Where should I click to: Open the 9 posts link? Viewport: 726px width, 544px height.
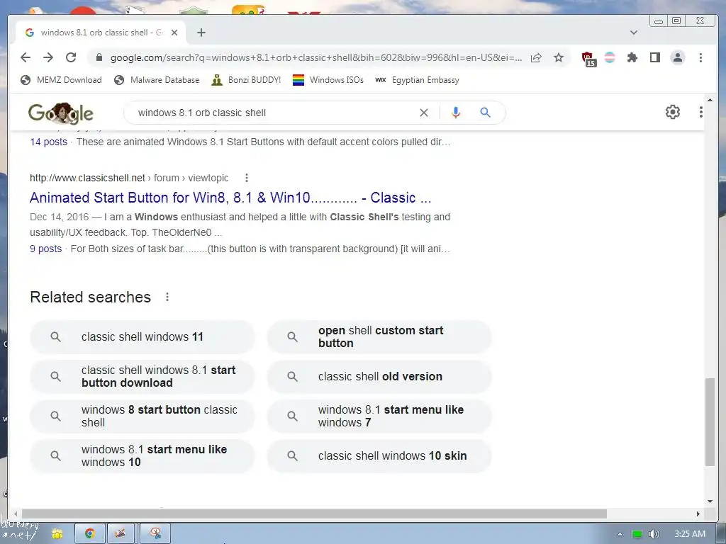click(x=46, y=249)
